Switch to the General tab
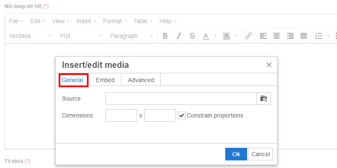This screenshot has width=337, height=168. (73, 80)
